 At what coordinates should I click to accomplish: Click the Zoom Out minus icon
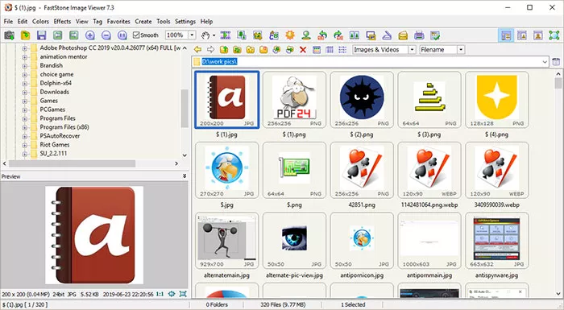point(106,35)
